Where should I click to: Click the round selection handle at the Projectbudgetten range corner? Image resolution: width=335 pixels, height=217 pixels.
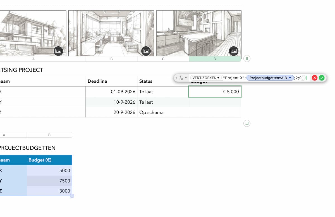pyautogui.click(x=72, y=196)
